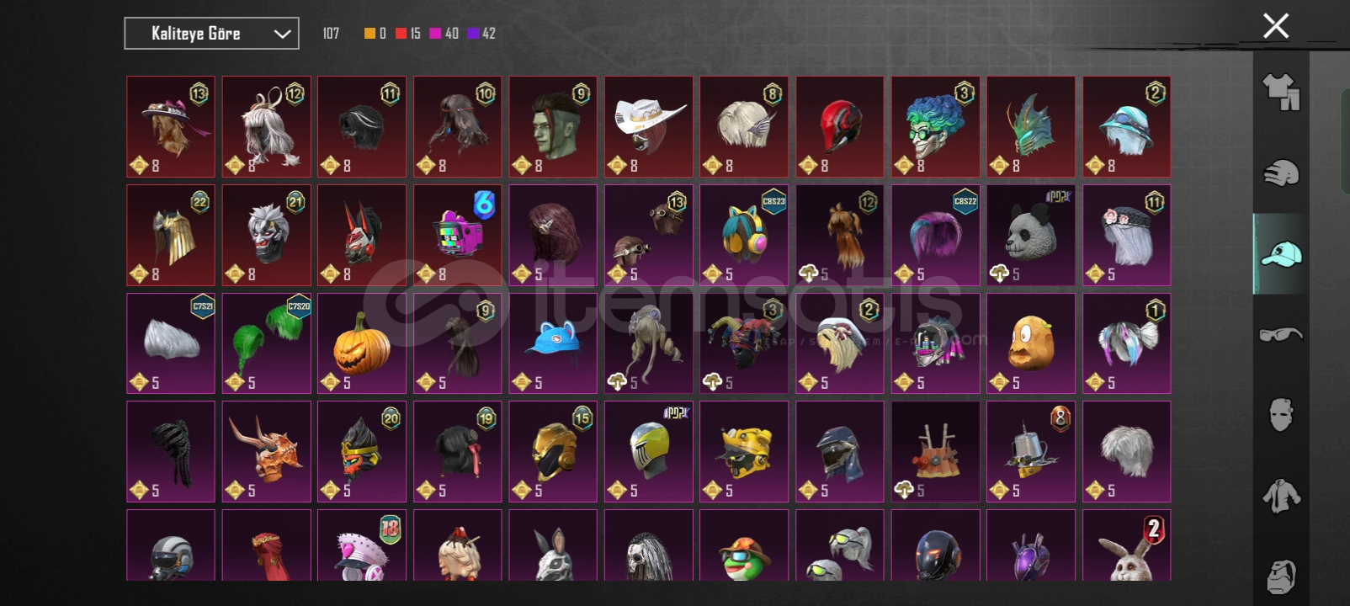
Task: Open the backpack category icon
Action: (x=1281, y=576)
